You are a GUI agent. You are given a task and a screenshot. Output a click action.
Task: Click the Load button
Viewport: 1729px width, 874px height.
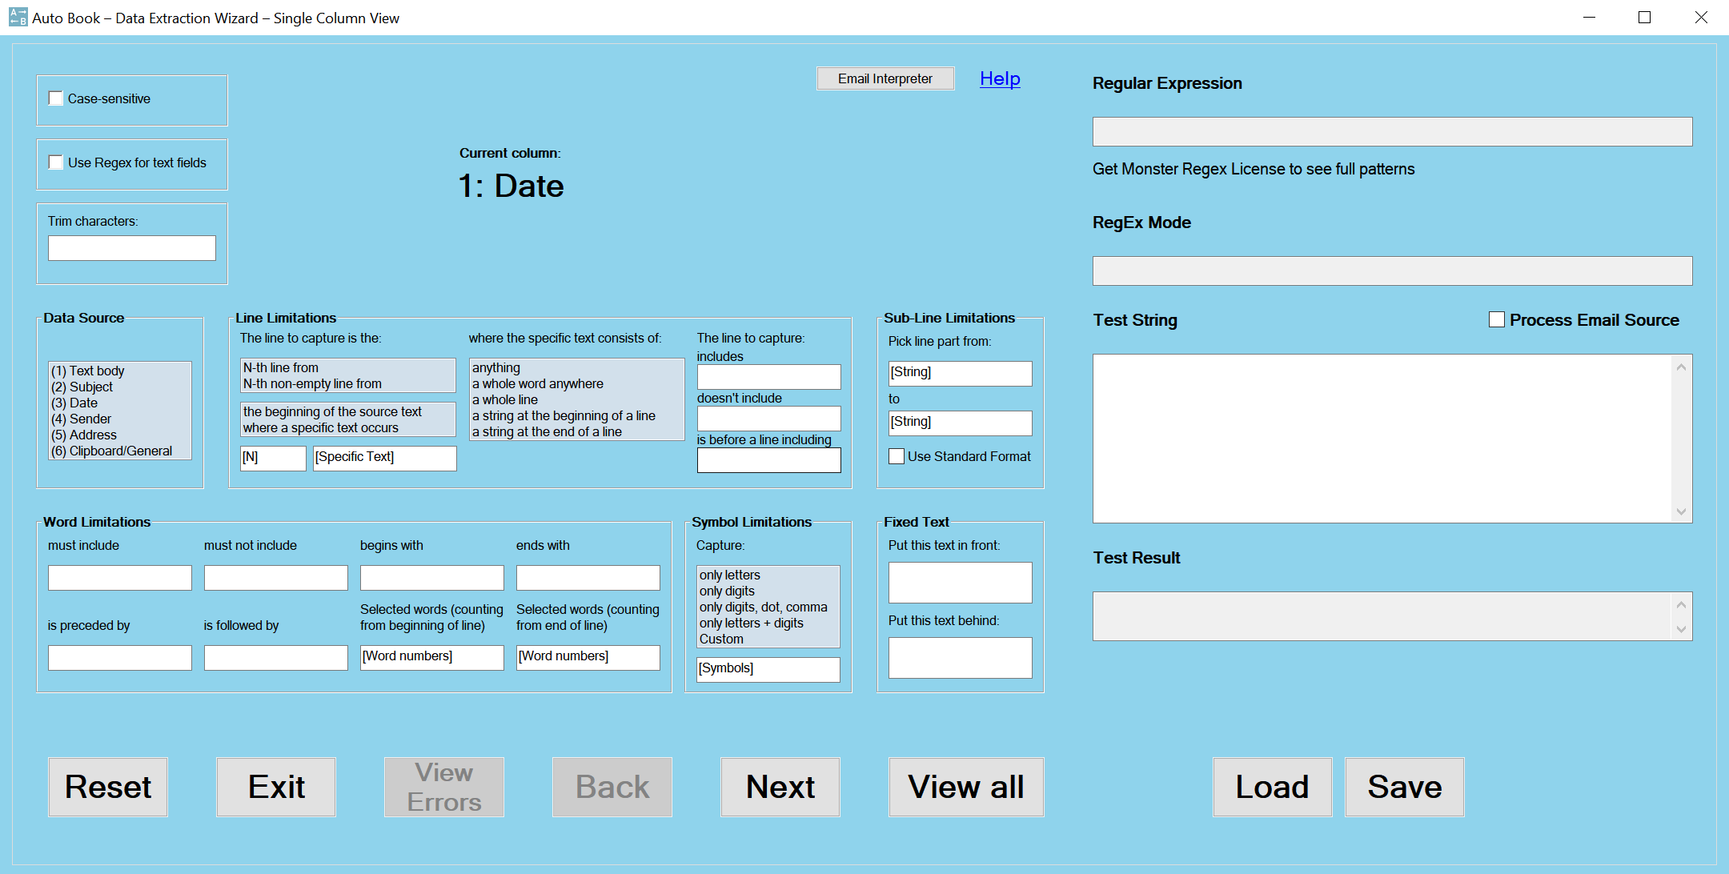[x=1271, y=787]
